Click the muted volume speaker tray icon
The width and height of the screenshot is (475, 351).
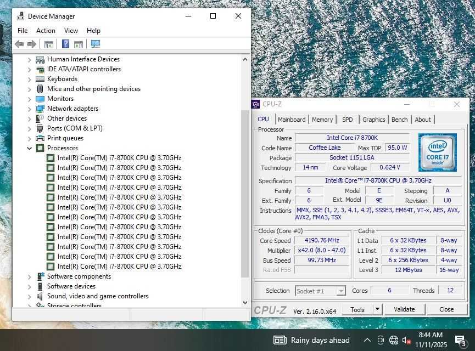(x=406, y=340)
